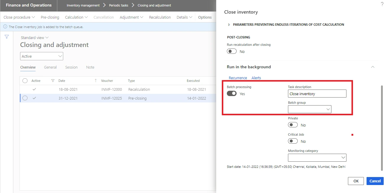Expand the Standard view selector

click(x=35, y=38)
